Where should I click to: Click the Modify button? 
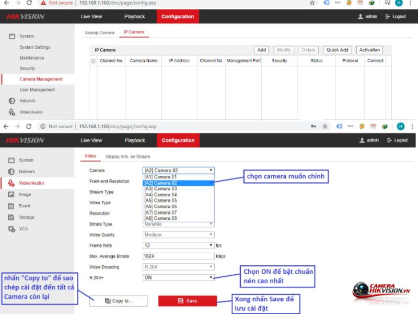click(284, 50)
